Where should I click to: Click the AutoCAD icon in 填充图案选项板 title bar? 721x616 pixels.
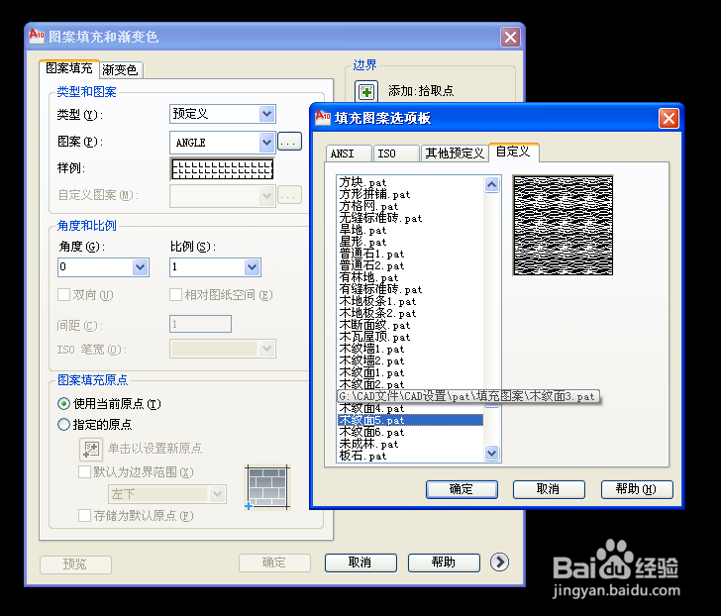point(323,117)
